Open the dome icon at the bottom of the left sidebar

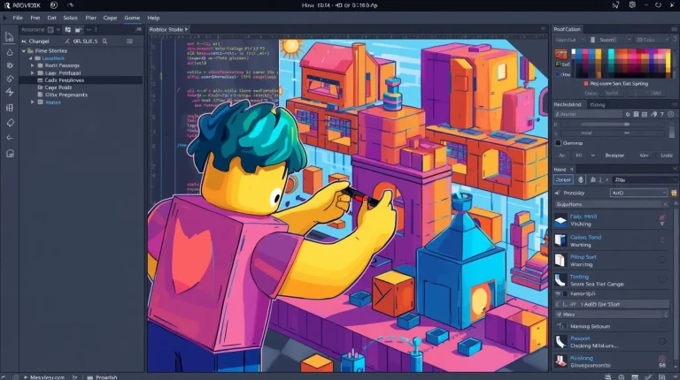(10, 154)
